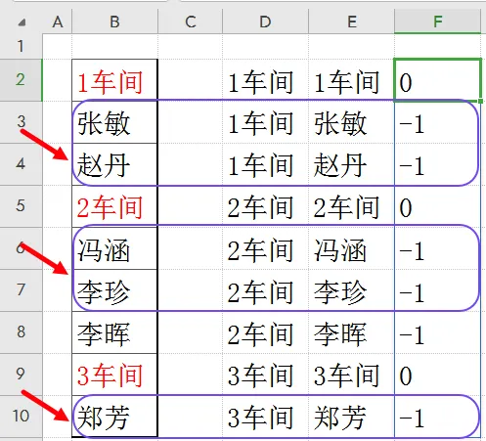
Task: Click '郑芳' cell in column B
Action: click(114, 417)
